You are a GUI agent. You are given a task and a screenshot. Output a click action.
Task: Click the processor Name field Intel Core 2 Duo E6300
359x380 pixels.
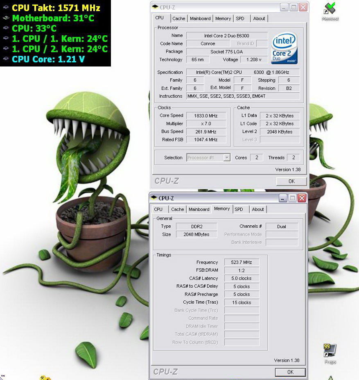pyautogui.click(x=227, y=36)
